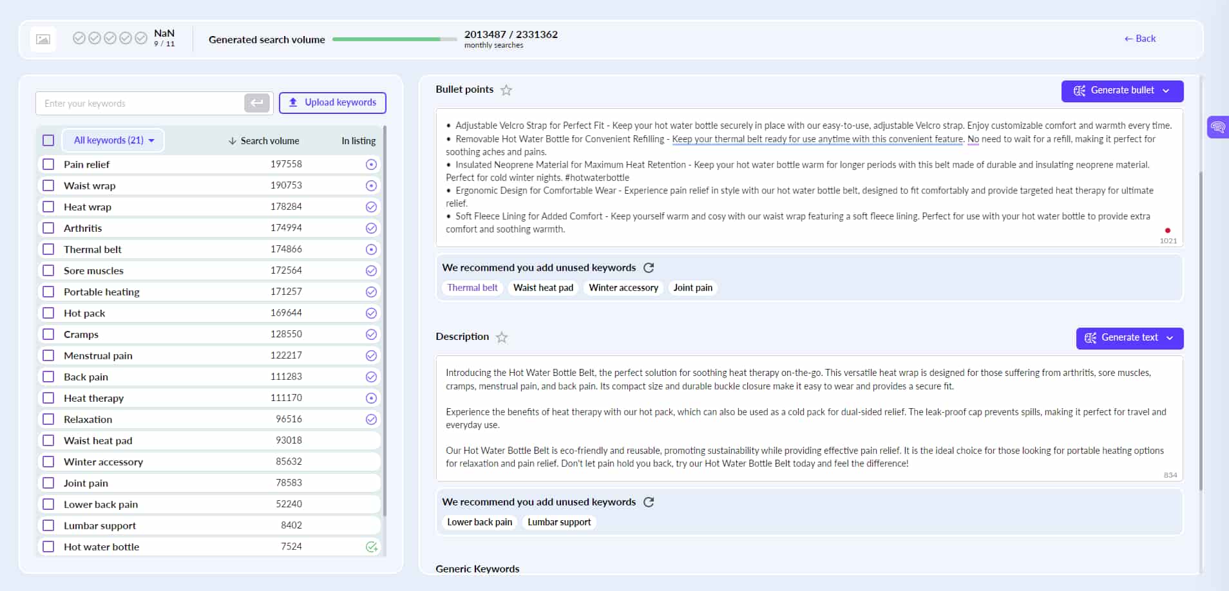Open the All keywords (21) filter dropdown
The image size is (1229, 591).
[113, 140]
